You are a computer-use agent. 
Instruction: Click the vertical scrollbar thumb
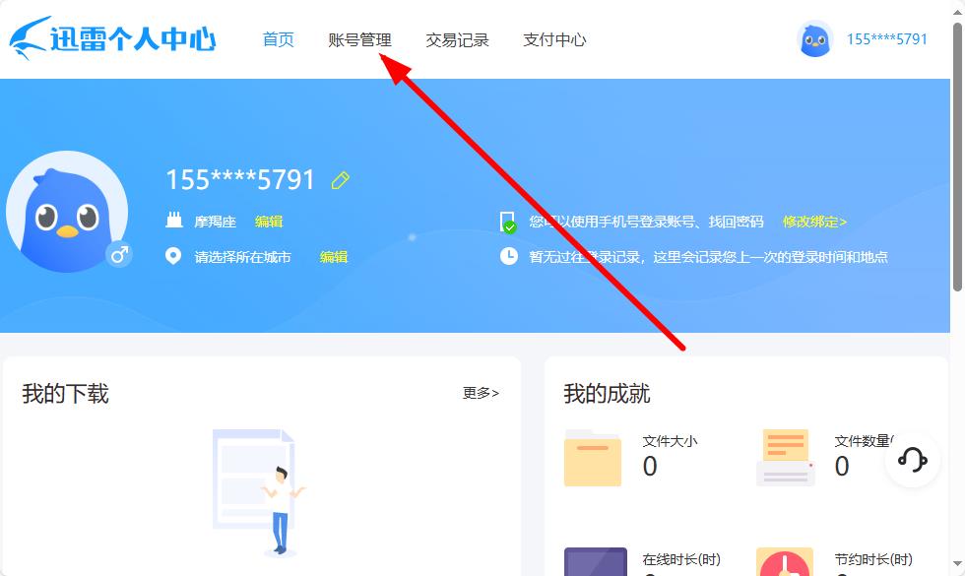pyautogui.click(x=957, y=157)
